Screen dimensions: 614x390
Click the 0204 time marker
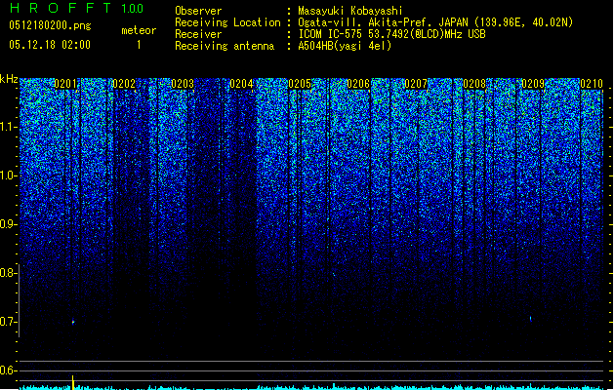[x=241, y=84]
